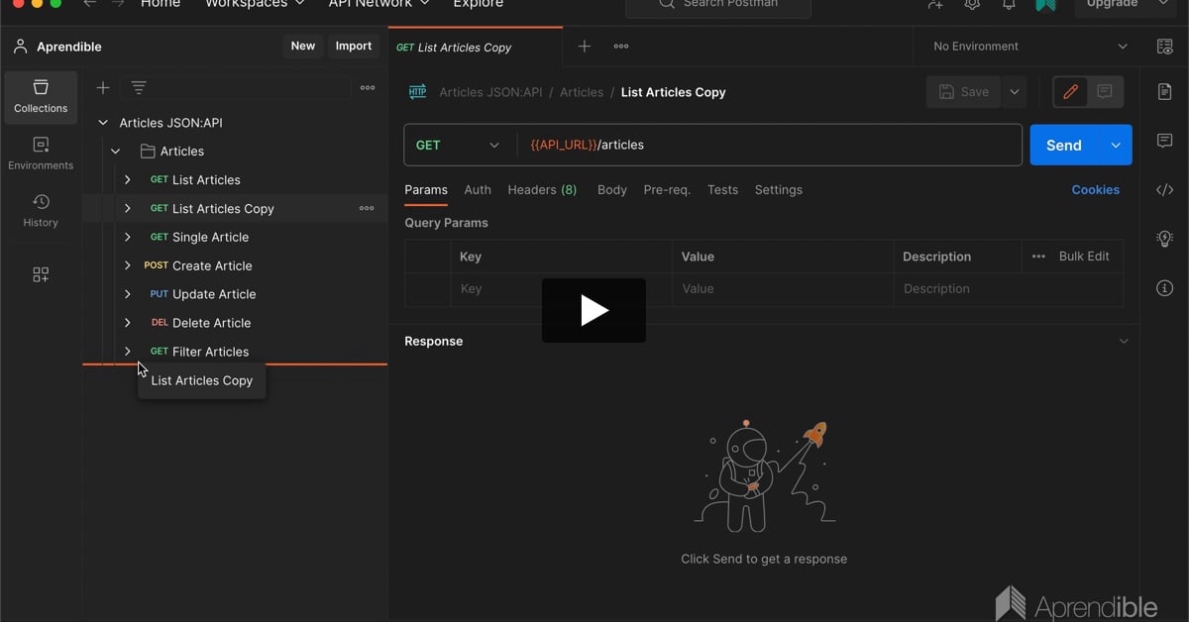
Task: Collapse the Articles folder
Action: coord(116,152)
